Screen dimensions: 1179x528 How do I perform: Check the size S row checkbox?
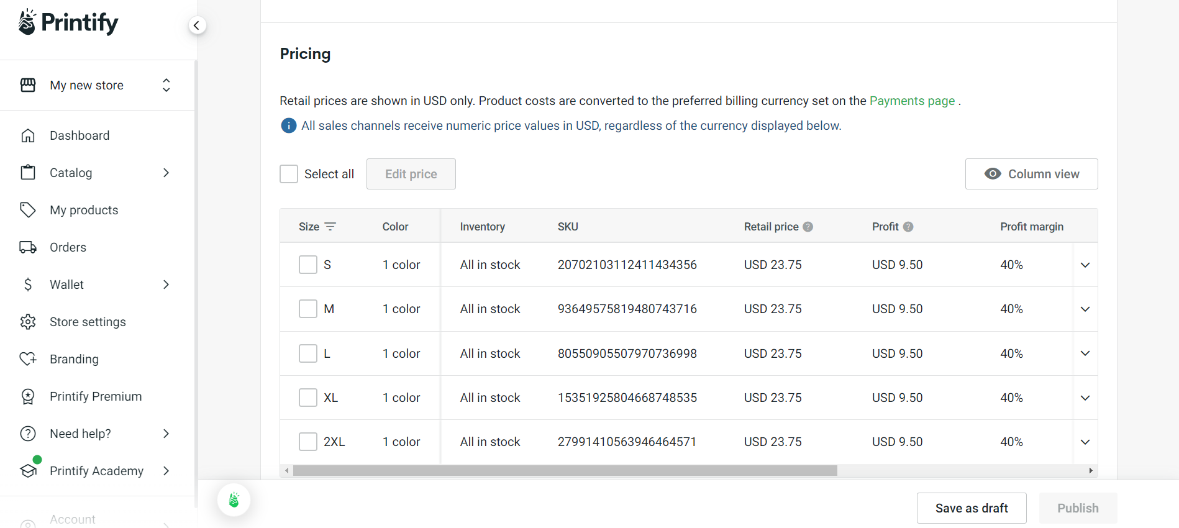point(308,265)
